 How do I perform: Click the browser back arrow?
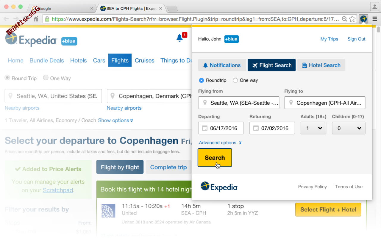click(6, 19)
